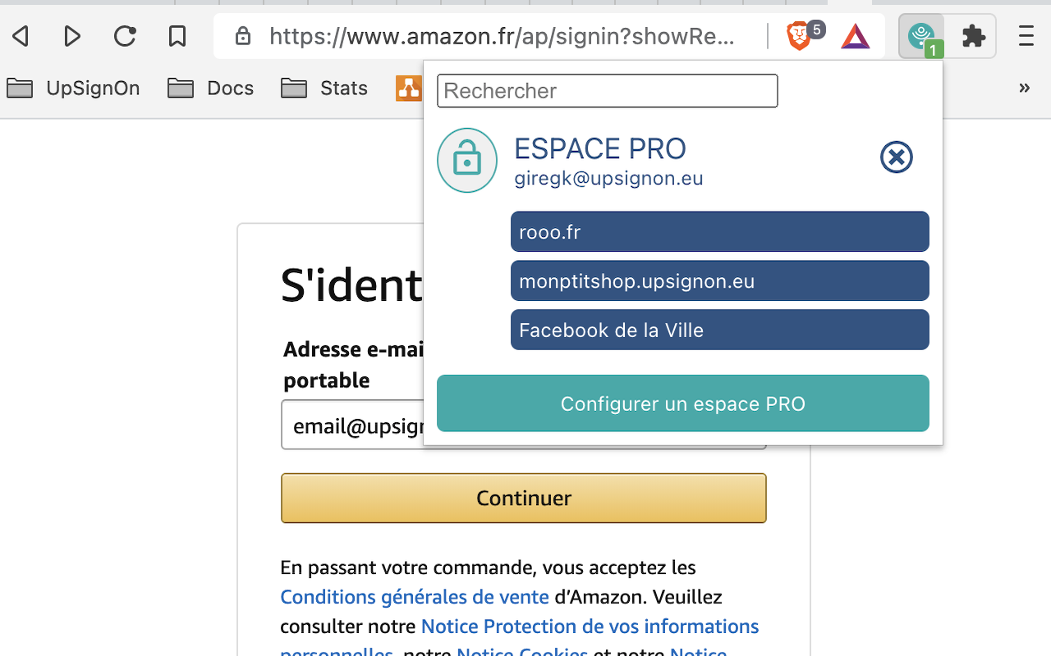Open the UpSignOn bookmarks folder
The image size is (1051, 656).
click(74, 88)
